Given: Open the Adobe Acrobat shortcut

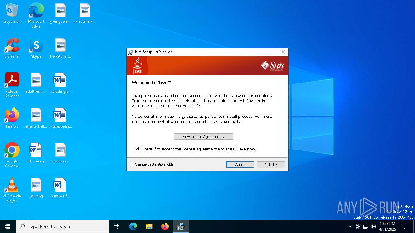Looking at the screenshot, I should [12, 85].
